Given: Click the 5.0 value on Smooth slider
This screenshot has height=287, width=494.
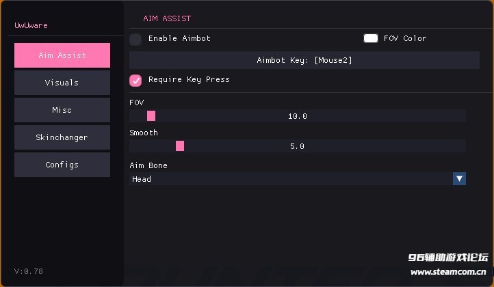Looking at the screenshot, I should 298,146.
